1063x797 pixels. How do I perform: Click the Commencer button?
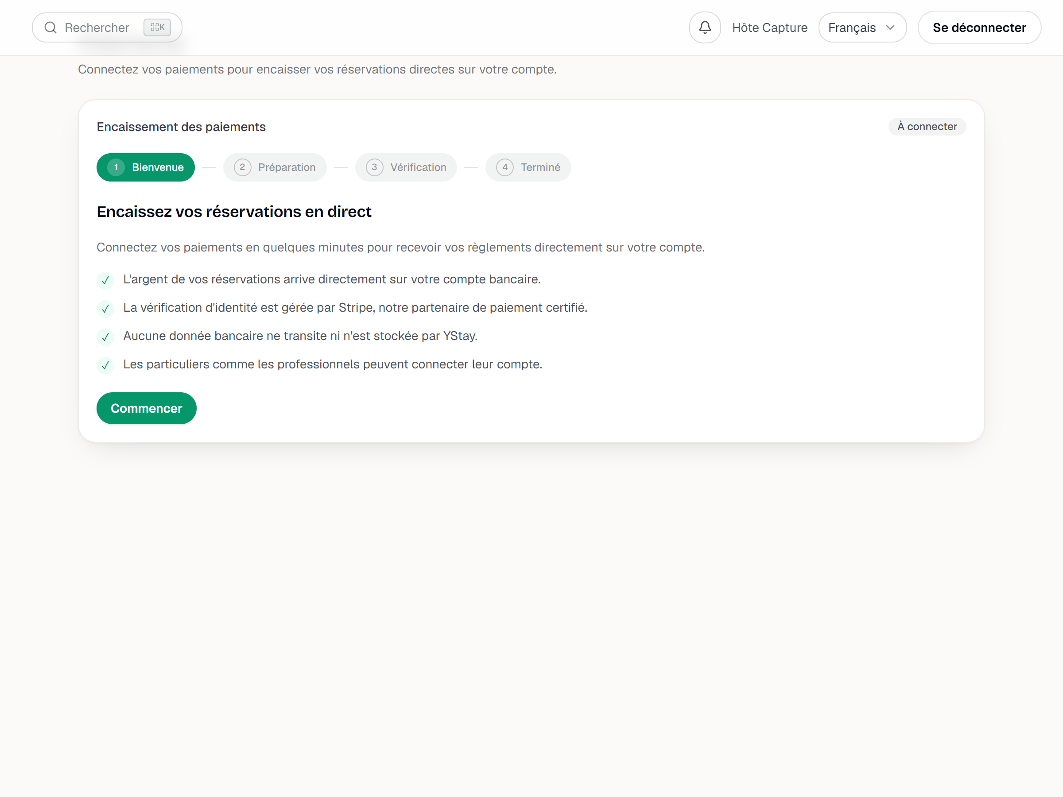[147, 408]
